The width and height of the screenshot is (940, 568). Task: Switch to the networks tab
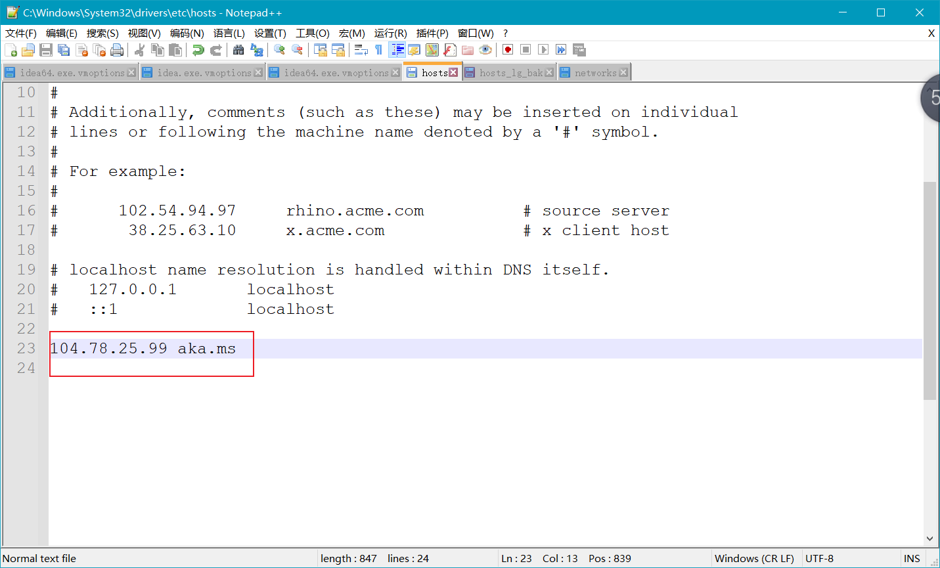(x=595, y=73)
